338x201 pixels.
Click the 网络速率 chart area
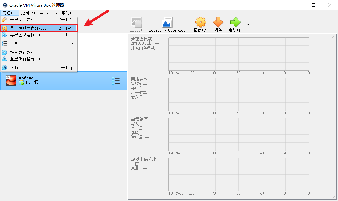click(239, 94)
